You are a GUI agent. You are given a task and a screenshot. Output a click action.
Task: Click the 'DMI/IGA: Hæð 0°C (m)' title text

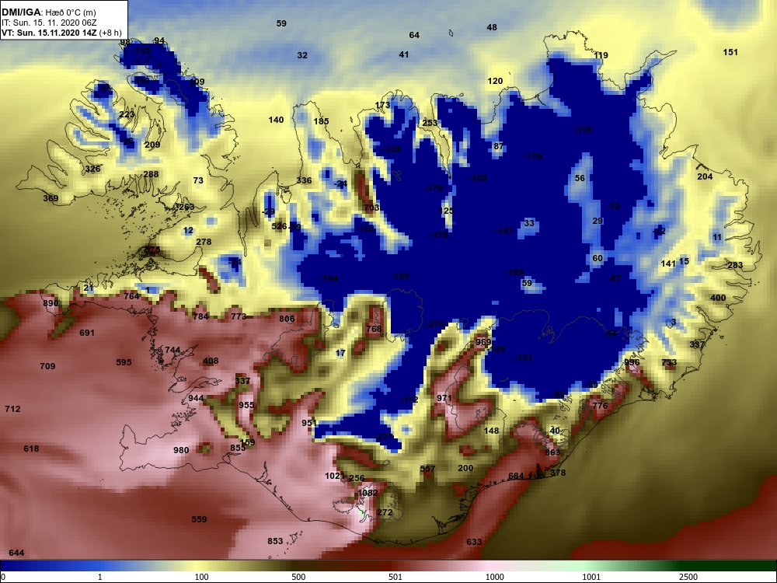tap(48, 12)
